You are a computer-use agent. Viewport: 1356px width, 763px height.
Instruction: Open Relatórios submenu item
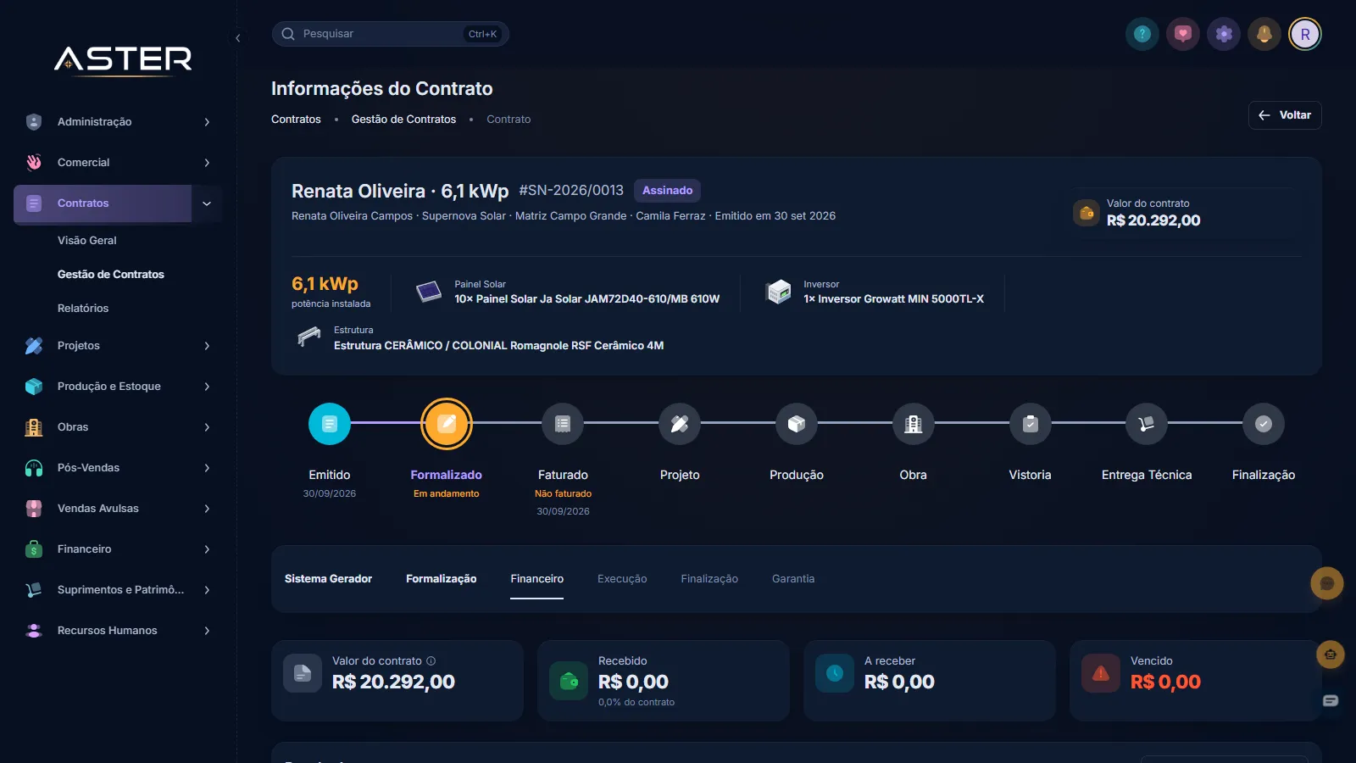pyautogui.click(x=83, y=309)
